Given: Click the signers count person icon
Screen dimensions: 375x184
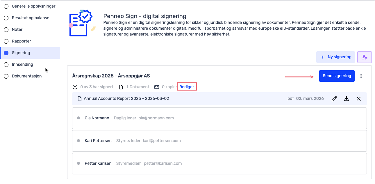Looking at the screenshot, I should [75, 87].
